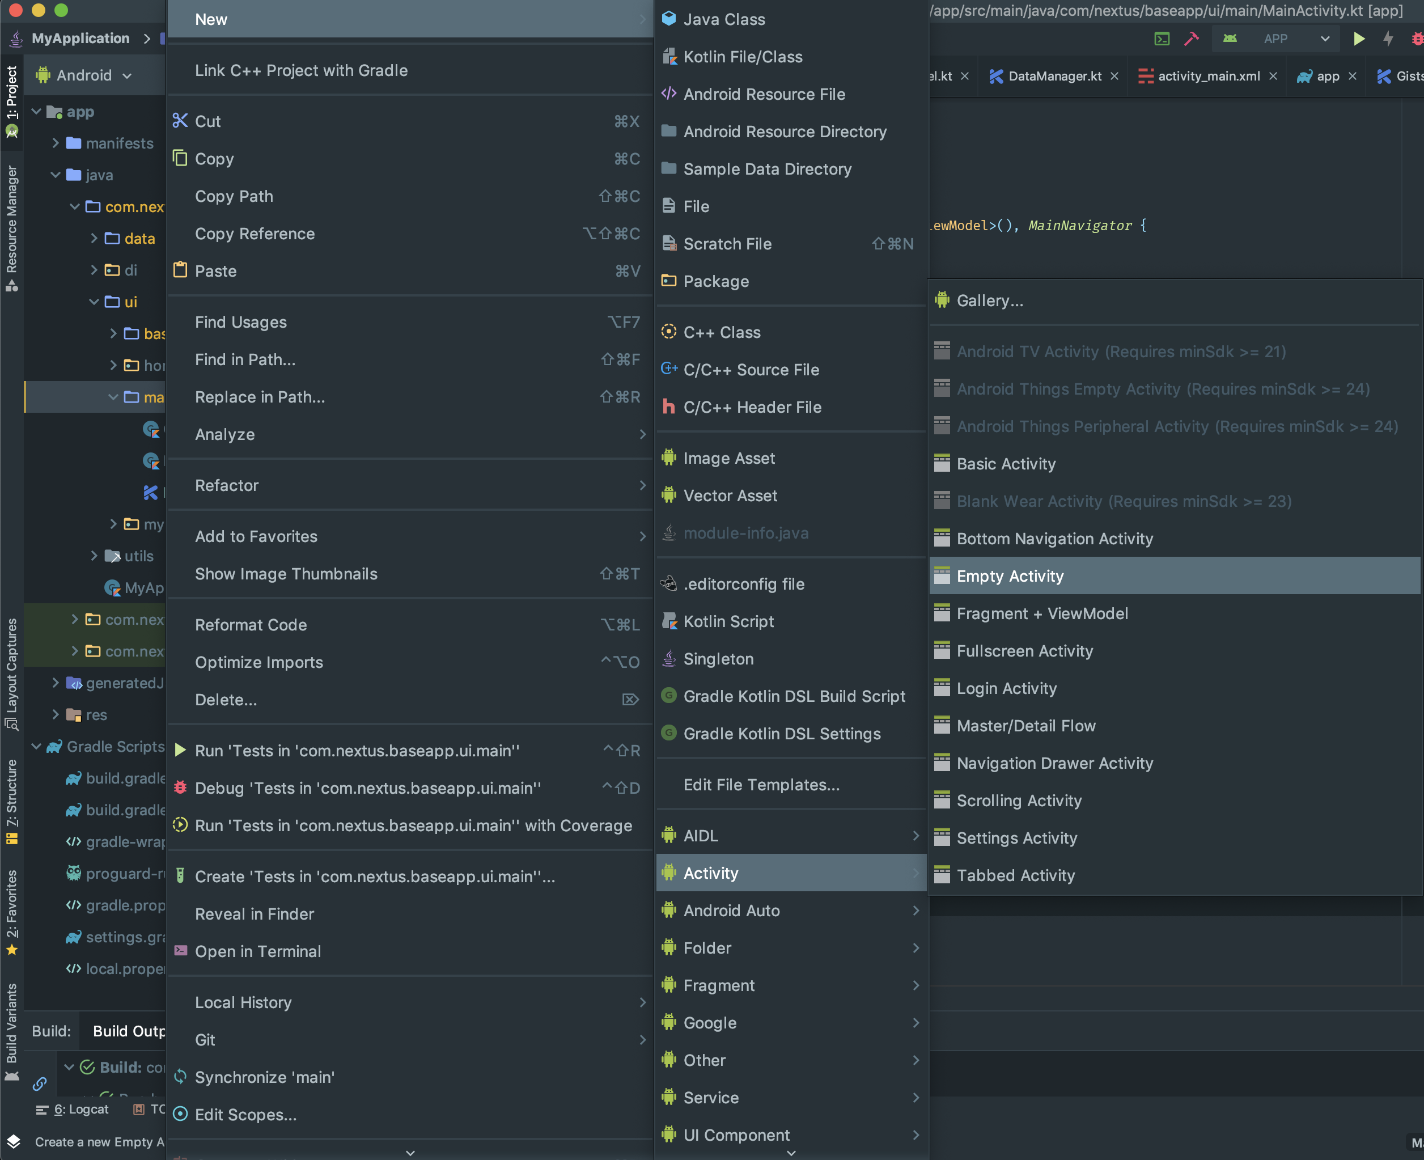Click Edit File Templates... entry
This screenshot has height=1160, width=1424.
point(761,785)
